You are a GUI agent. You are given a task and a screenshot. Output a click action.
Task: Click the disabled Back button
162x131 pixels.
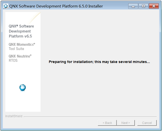(107, 123)
